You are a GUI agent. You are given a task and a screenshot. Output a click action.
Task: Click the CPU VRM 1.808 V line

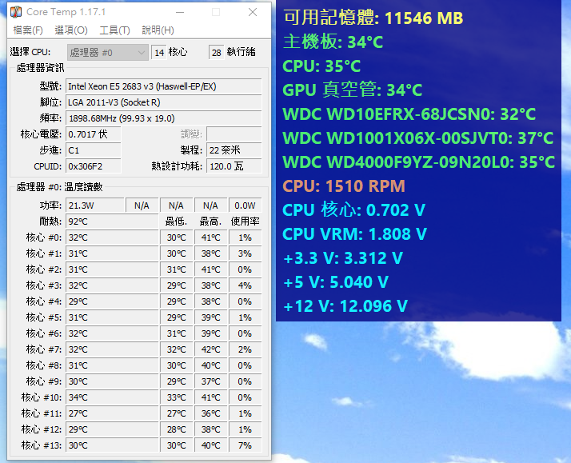(x=355, y=234)
